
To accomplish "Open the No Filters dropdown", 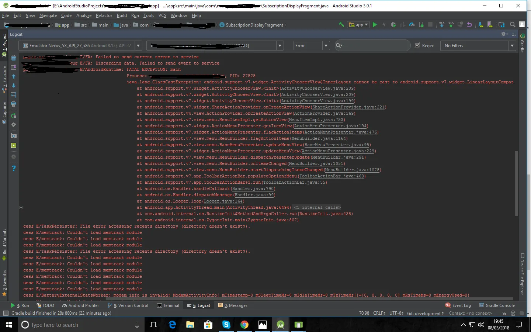I will [x=479, y=46].
